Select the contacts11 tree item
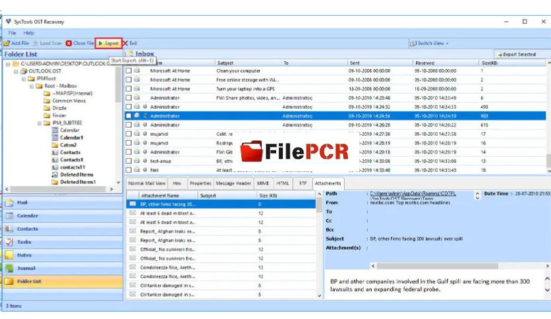The width and height of the screenshot is (551, 319). coord(72,167)
